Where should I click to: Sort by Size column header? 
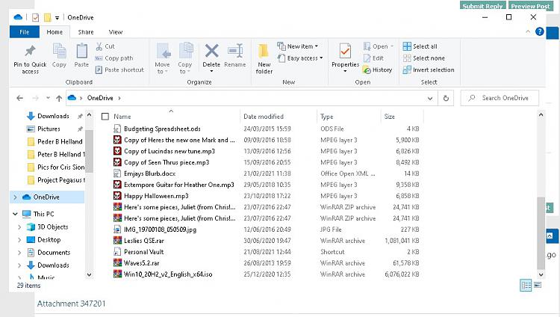click(x=402, y=117)
